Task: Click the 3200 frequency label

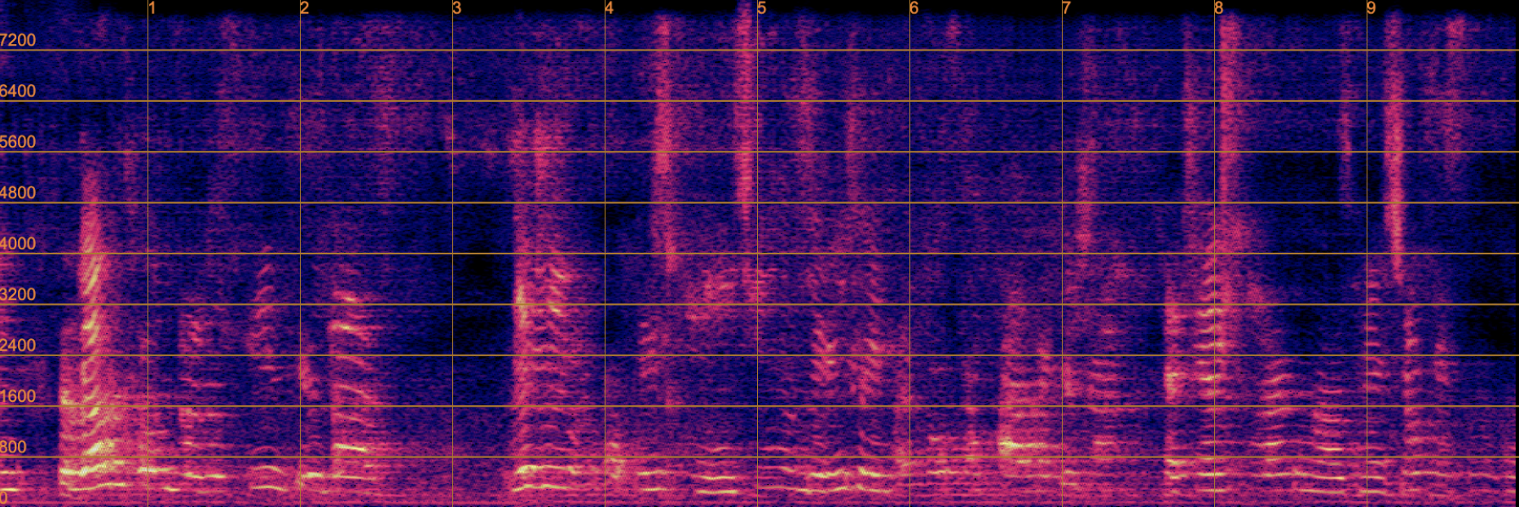Action: pos(18,295)
